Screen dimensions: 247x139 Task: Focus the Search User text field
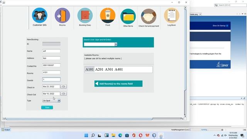[x=99, y=44]
